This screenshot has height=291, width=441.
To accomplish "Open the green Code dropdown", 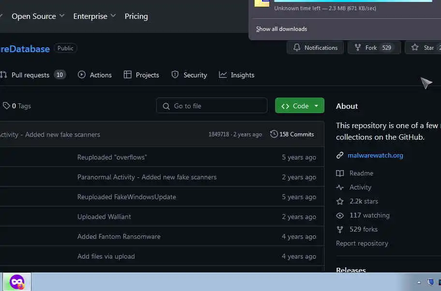I will [299, 106].
